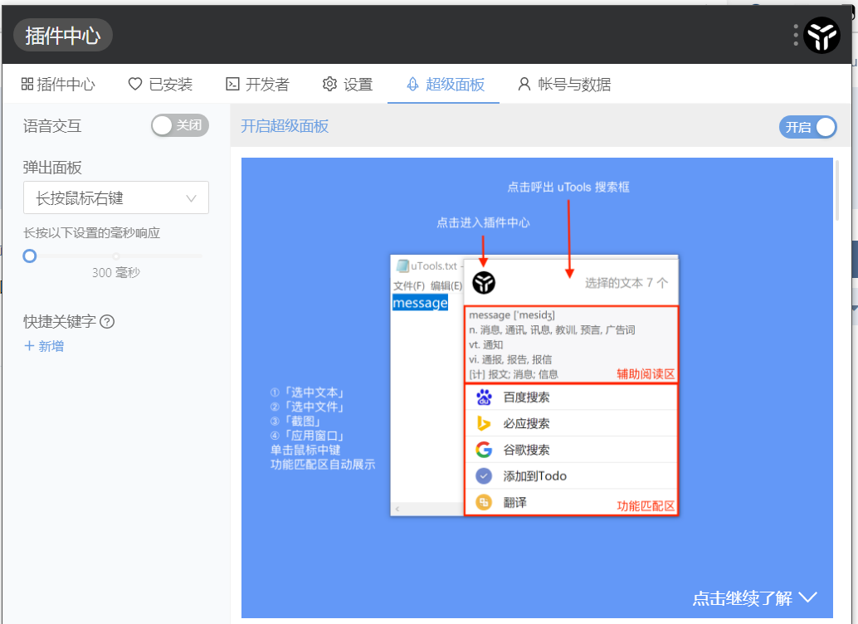Switch to the 插件中心 tab
Viewport: 858px width, 624px height.
tap(58, 84)
